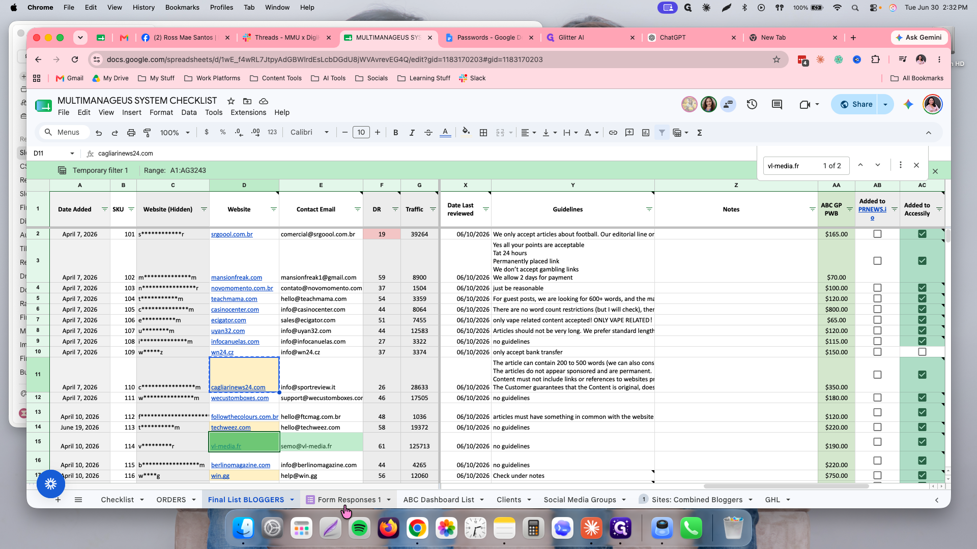Toggle italic formatting
Viewport: 977px width, 549px height.
pyautogui.click(x=412, y=133)
